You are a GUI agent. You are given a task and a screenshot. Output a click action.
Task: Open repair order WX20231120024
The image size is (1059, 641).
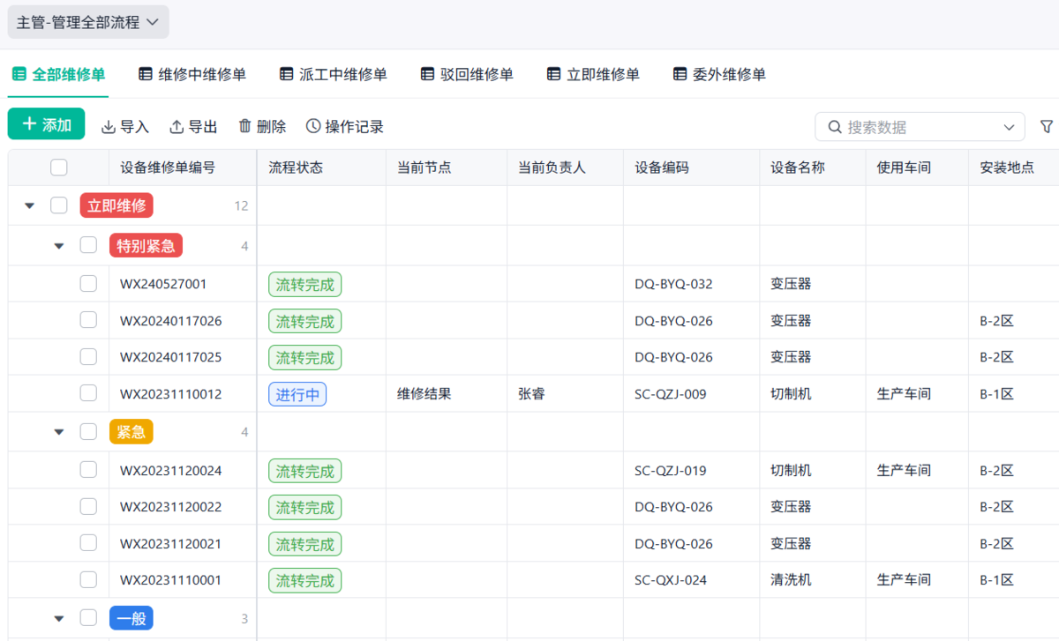coord(171,470)
